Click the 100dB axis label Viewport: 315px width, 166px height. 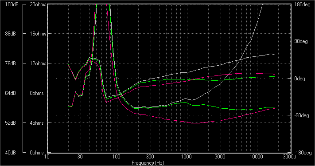pyautogui.click(x=12, y=4)
